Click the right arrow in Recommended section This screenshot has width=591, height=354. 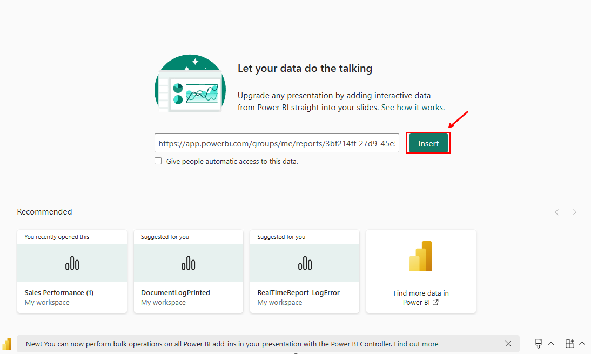tap(574, 212)
